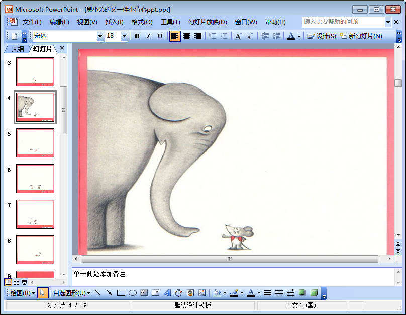Switch to the 幻灯片 slides tab
The width and height of the screenshot is (406, 315).
tap(43, 49)
